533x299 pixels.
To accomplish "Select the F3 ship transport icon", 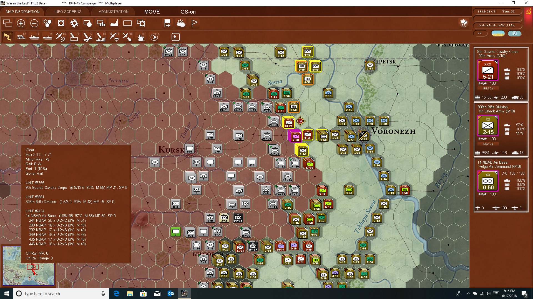I will click(x=34, y=37).
